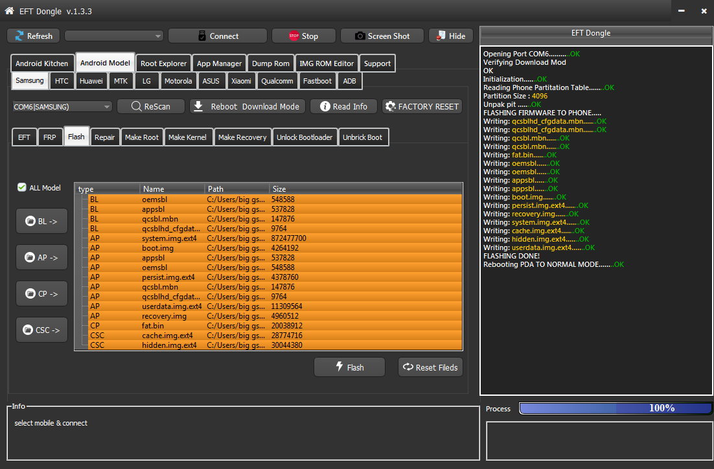Screen dimensions: 714x469
Task: Open the FRP sub-tab
Action: tap(50, 137)
